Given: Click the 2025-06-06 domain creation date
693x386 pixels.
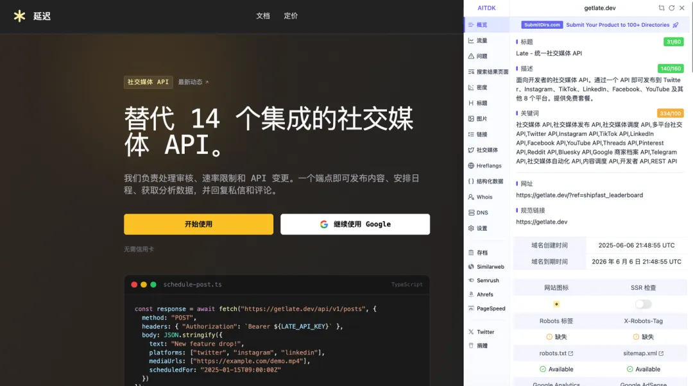Looking at the screenshot, I should click(x=637, y=246).
